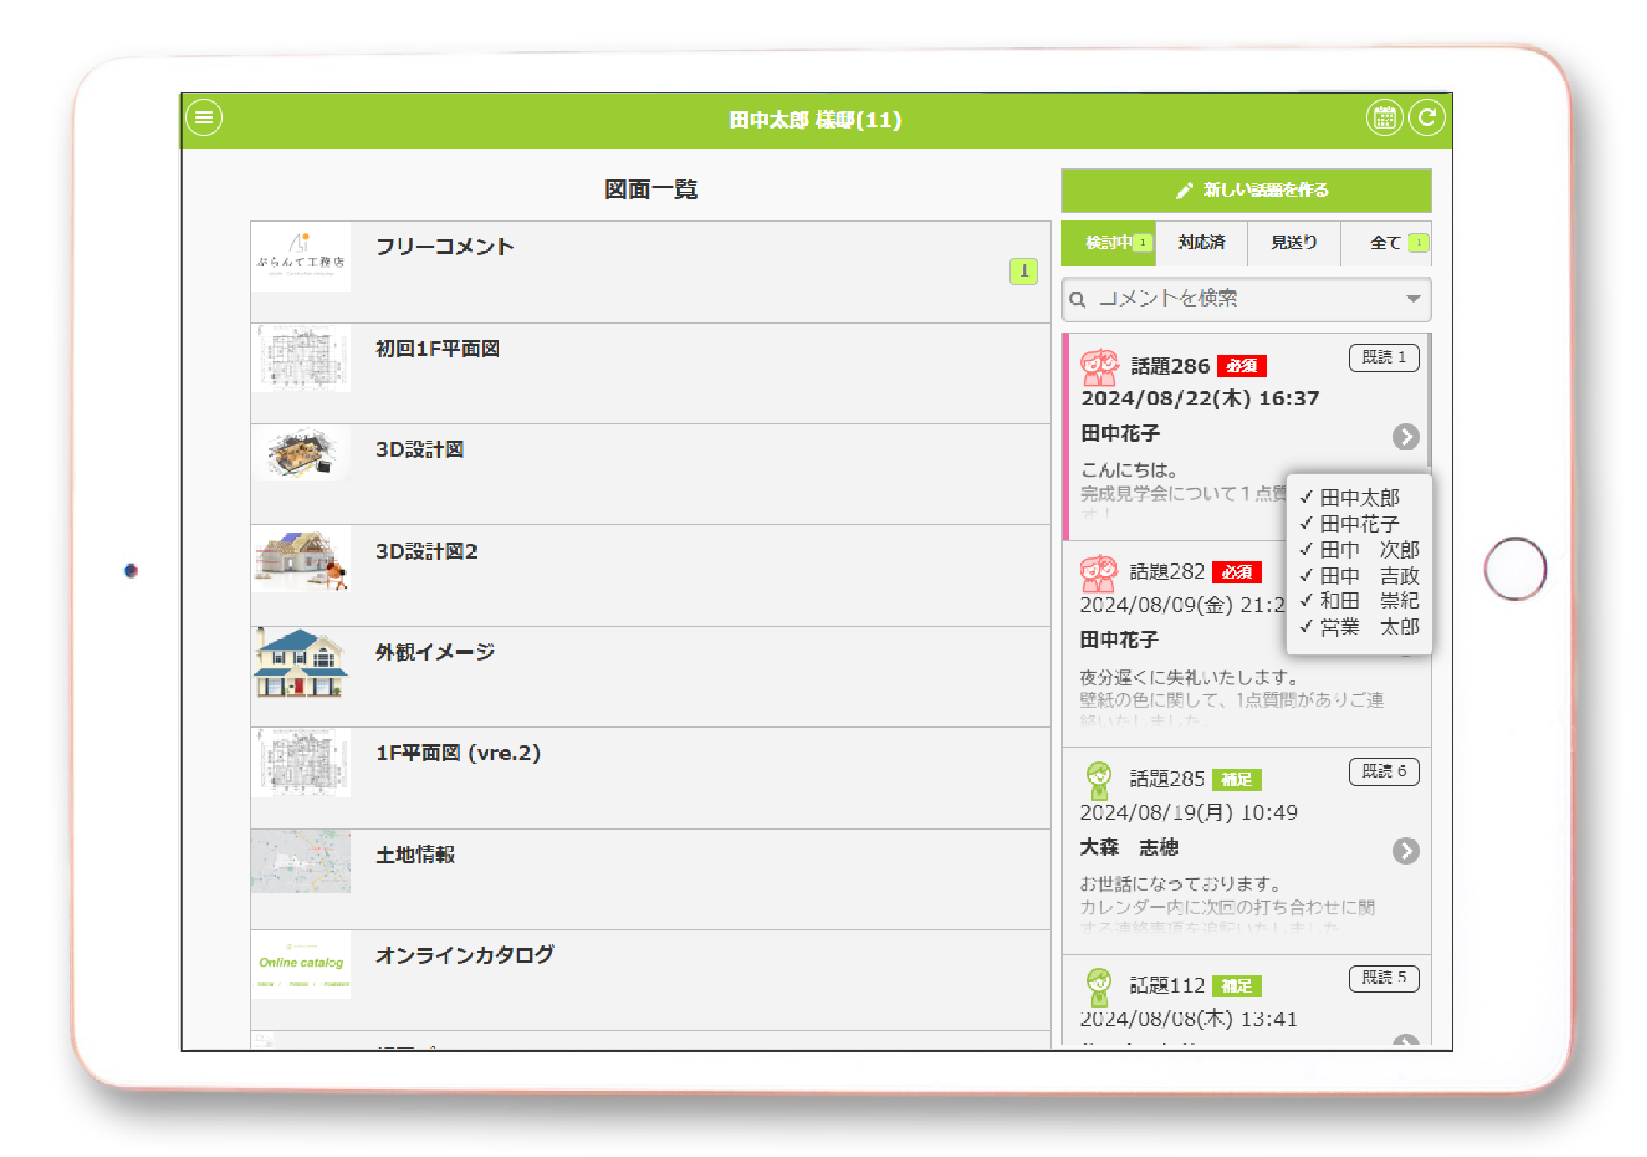
Task: Click the green badge 1 on フリーコメント
Action: [x=1023, y=271]
